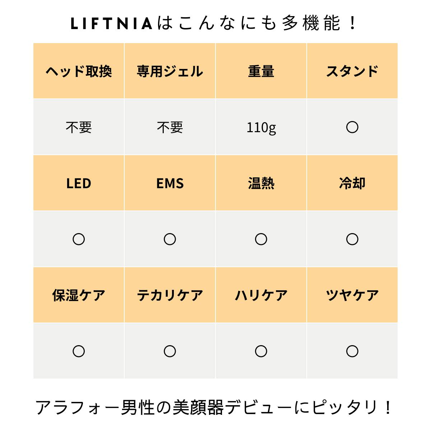Select the circle beneath 冷却
Screen dimensions: 431x431
coord(352,239)
